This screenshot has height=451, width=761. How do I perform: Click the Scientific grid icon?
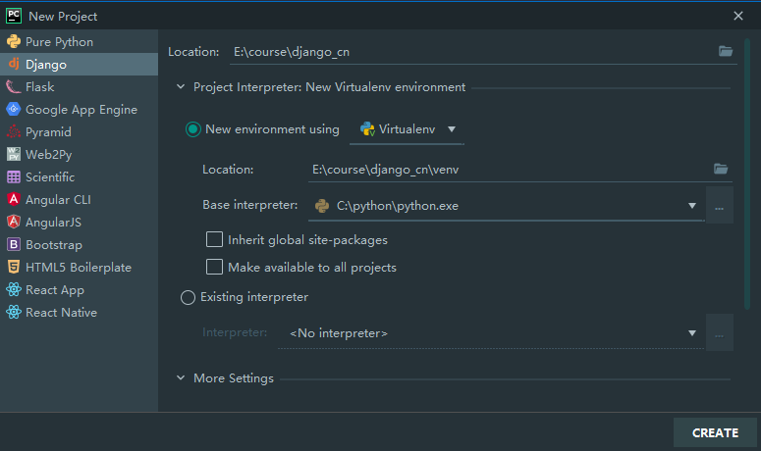point(14,176)
